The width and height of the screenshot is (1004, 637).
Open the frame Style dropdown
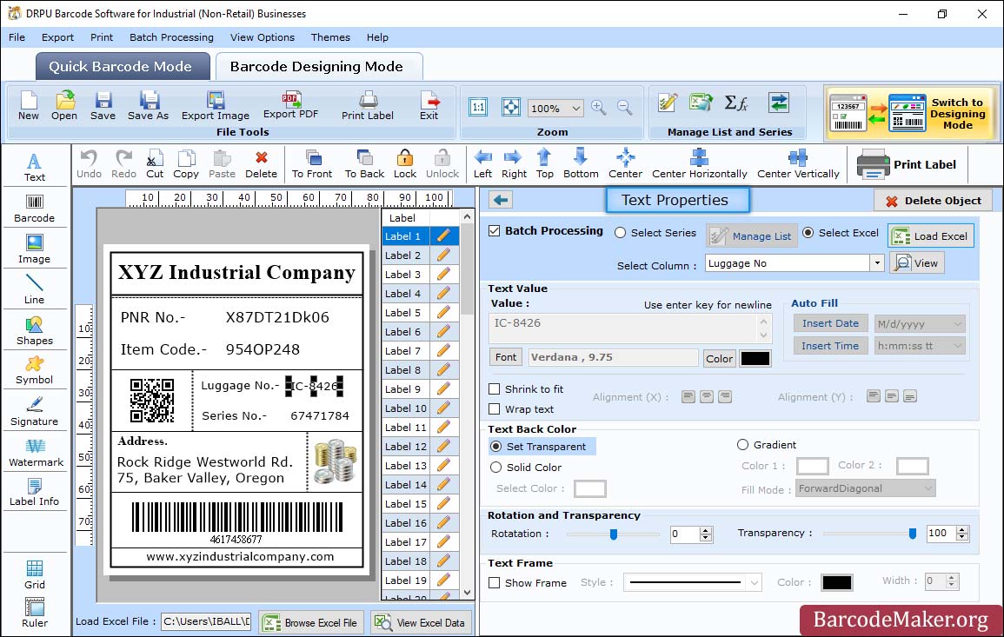pyautogui.click(x=755, y=582)
